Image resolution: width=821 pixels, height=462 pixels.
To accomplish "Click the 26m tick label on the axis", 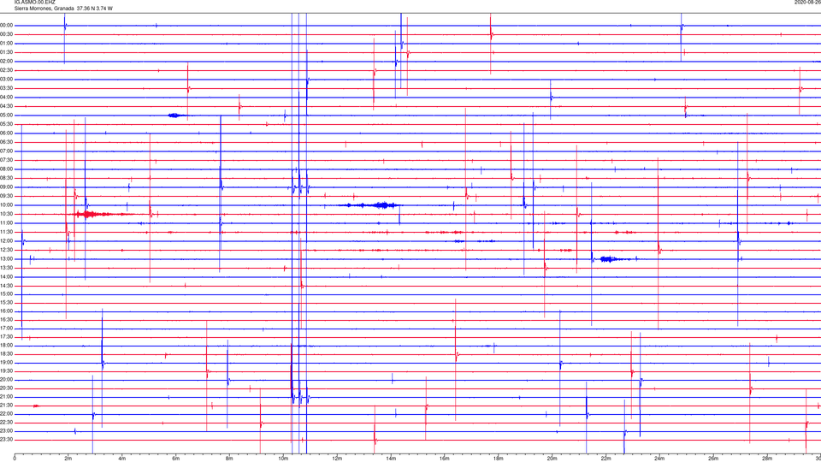I will coord(713,459).
